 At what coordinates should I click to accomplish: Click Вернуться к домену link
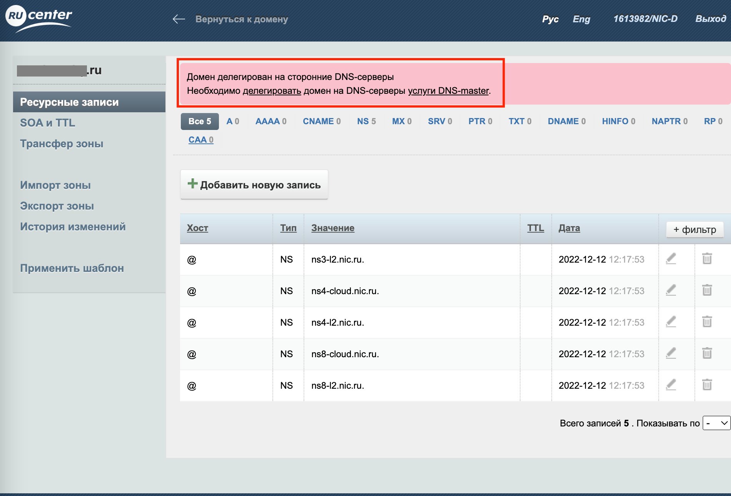coord(242,19)
